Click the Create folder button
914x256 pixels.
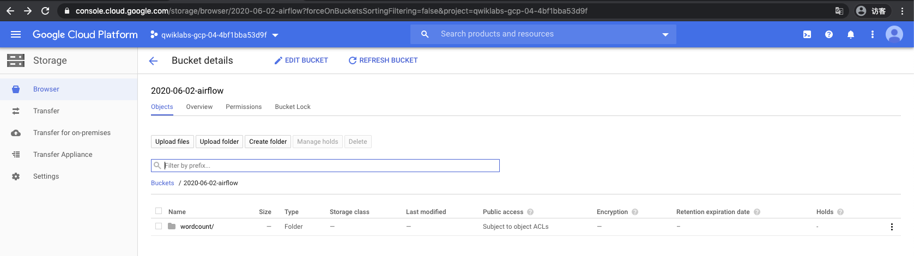click(x=268, y=142)
